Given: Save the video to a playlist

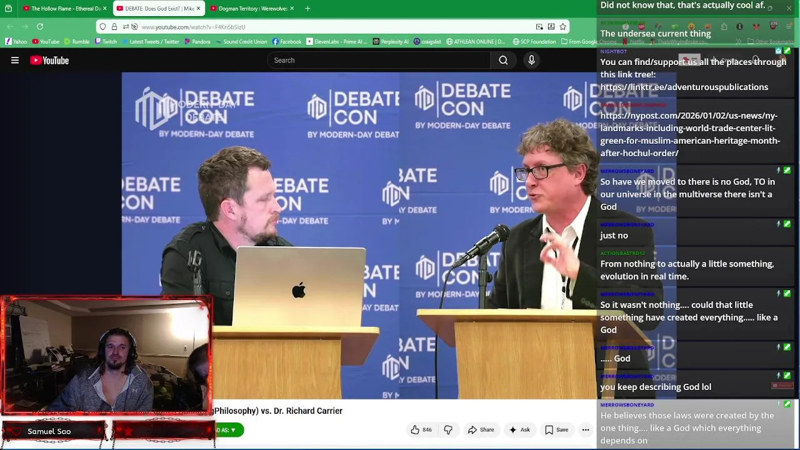Looking at the screenshot, I should (556, 430).
